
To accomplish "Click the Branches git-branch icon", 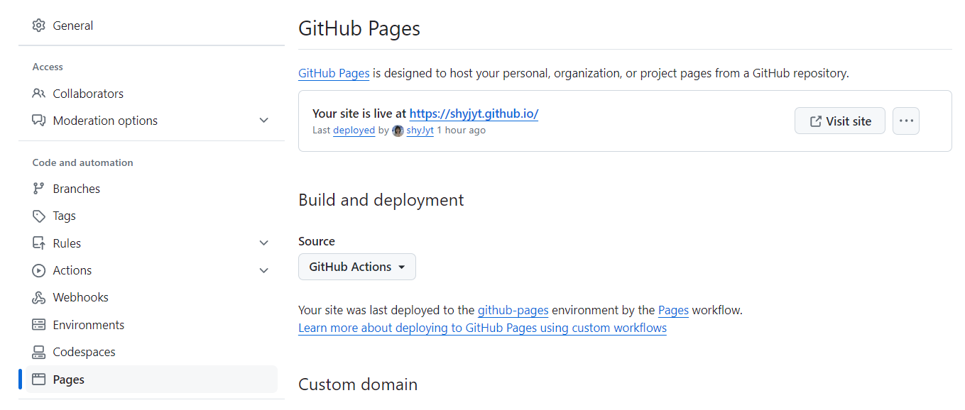I will (x=39, y=189).
